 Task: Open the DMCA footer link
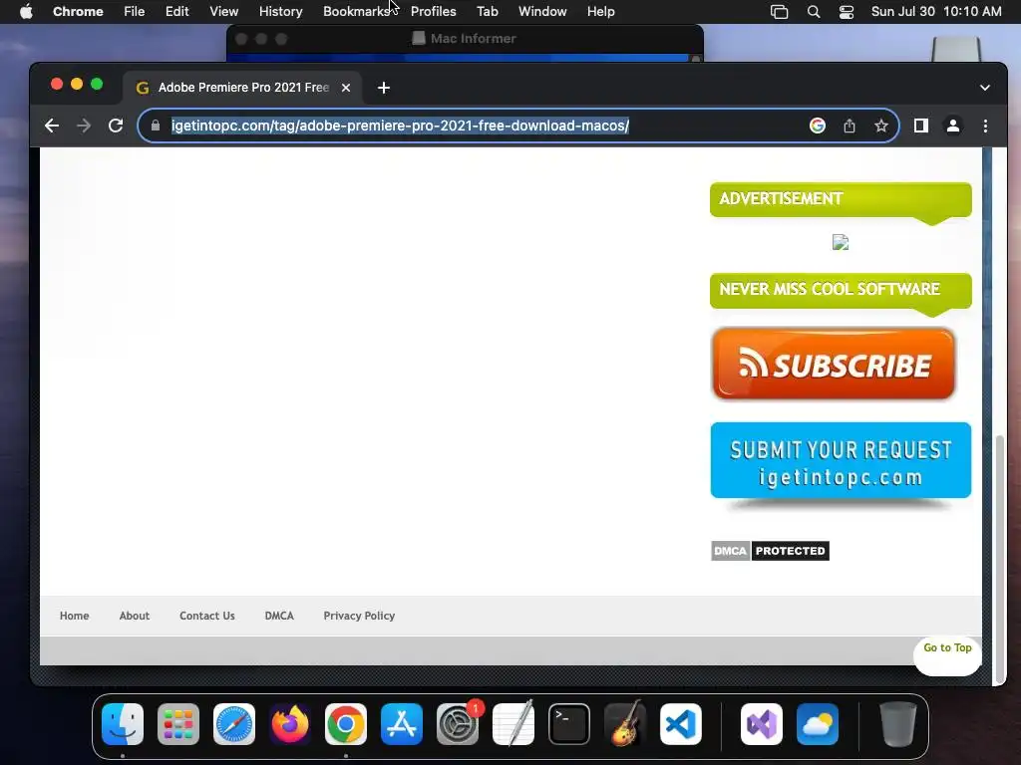(x=279, y=616)
